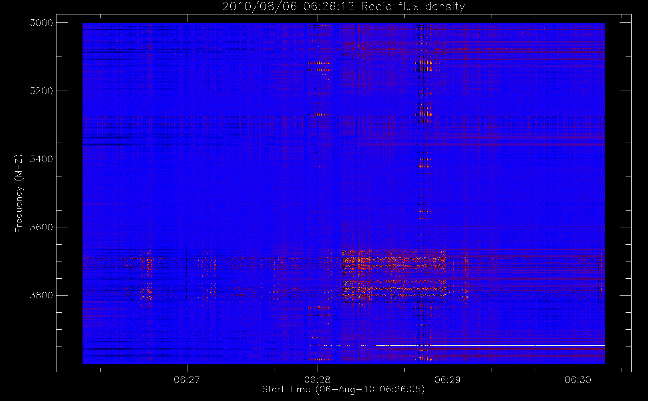648x401 pixels.
Task: Click the 3800 frequency axis label
Action: pyautogui.click(x=42, y=296)
